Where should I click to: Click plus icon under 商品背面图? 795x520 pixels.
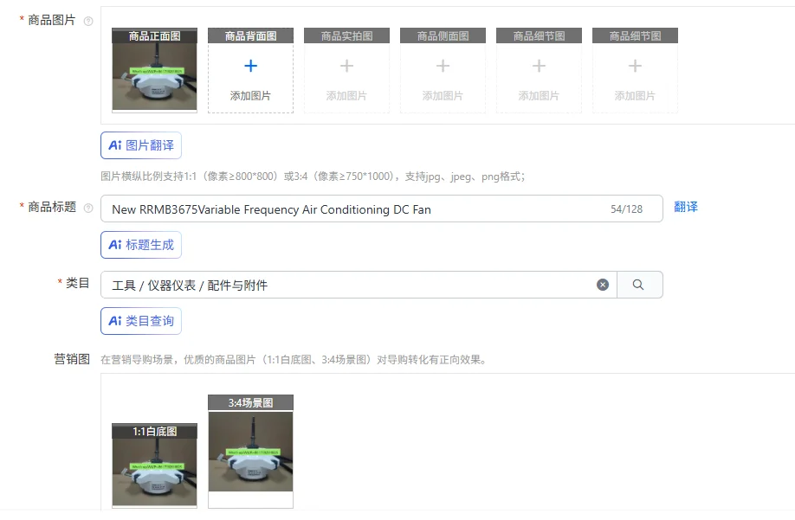pyautogui.click(x=250, y=66)
